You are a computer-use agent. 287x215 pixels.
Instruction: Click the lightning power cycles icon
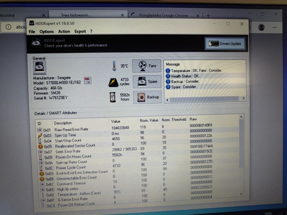pos(113,83)
